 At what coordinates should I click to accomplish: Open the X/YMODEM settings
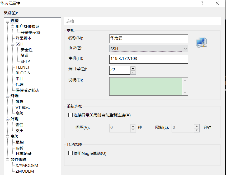click(27, 165)
